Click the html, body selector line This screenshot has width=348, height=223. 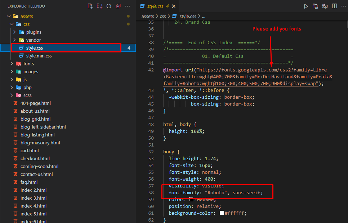pyautogui.click(x=179, y=125)
